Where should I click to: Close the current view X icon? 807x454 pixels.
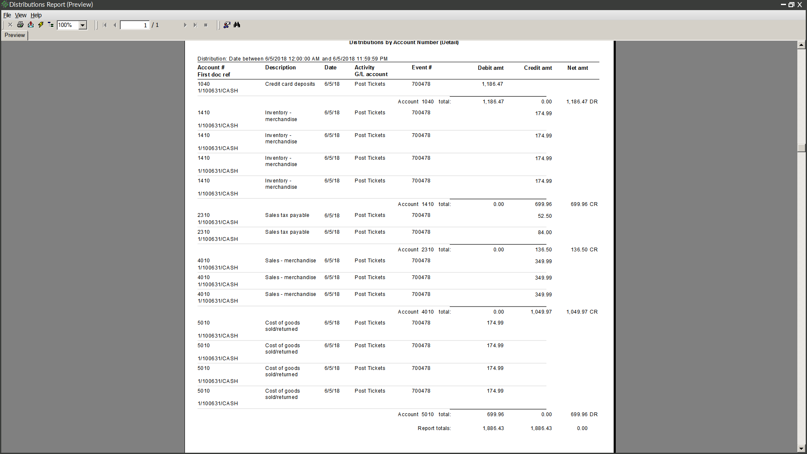pos(11,25)
